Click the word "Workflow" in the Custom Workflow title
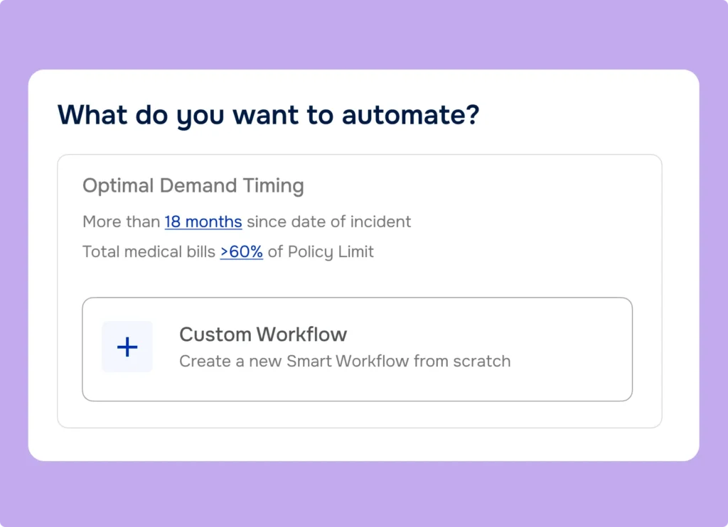This screenshot has width=728, height=527. click(302, 334)
